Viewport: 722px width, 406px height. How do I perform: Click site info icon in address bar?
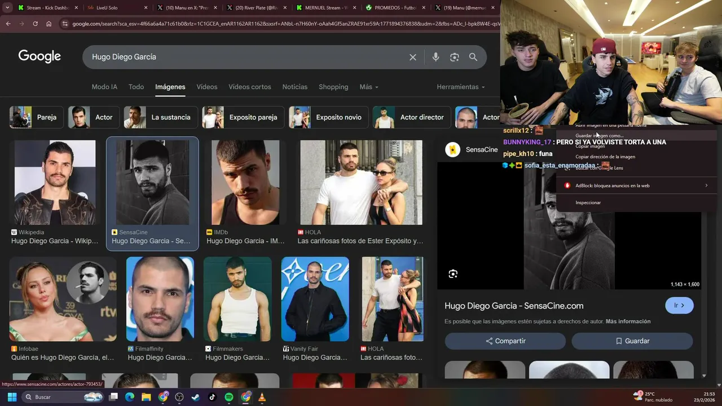65,24
